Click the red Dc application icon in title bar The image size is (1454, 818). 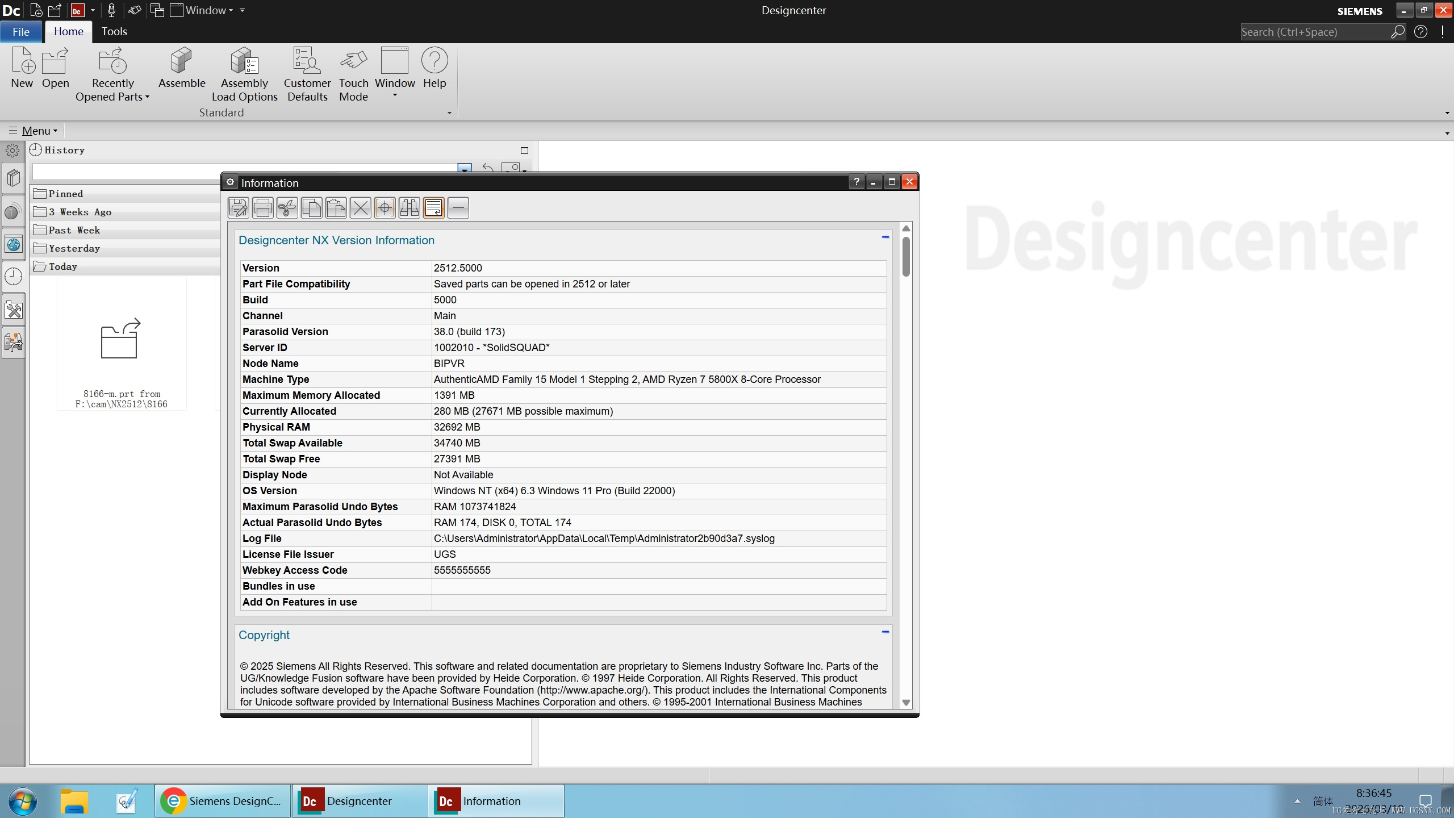[77, 10]
